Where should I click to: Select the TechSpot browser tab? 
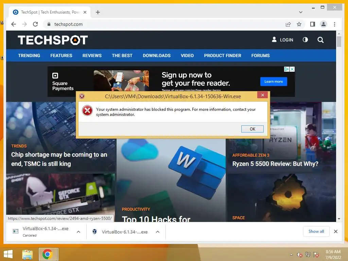[50, 12]
